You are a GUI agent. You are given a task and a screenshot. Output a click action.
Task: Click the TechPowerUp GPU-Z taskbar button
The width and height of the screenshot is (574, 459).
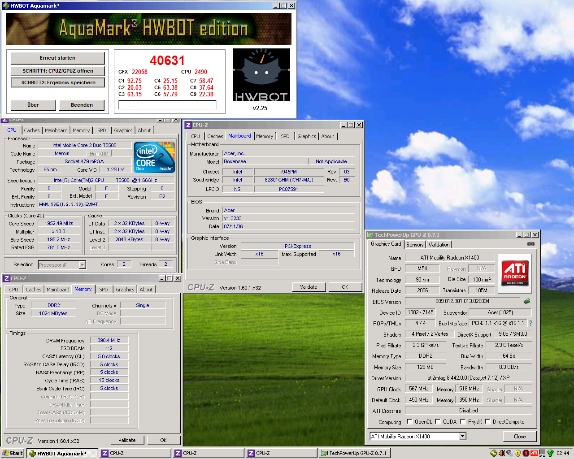(x=354, y=453)
